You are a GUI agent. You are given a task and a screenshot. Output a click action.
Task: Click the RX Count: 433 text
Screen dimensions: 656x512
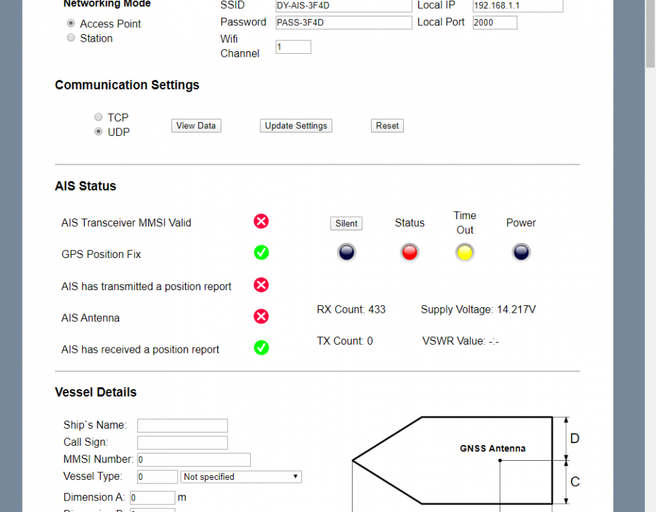coord(351,310)
